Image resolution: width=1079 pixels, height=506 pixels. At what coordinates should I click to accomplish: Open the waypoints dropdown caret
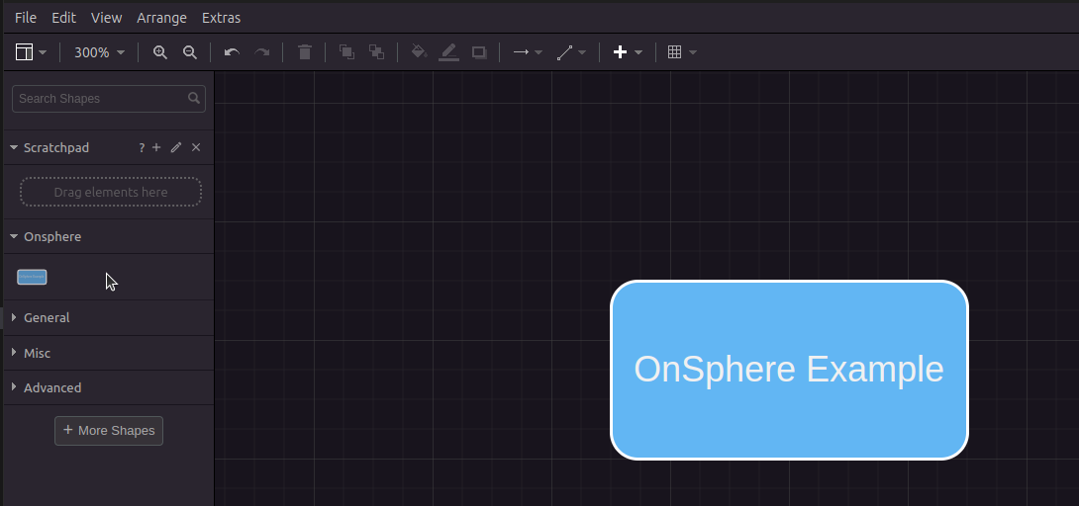582,52
